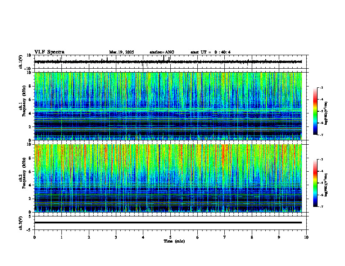The image size is (345, 266).
Task: Click the "6" tick on ch.1 frequency axis
Action: [x=31, y=100]
